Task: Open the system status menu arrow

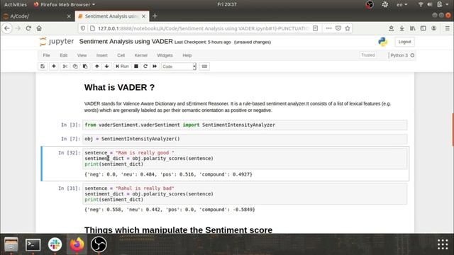Action: 447,5
